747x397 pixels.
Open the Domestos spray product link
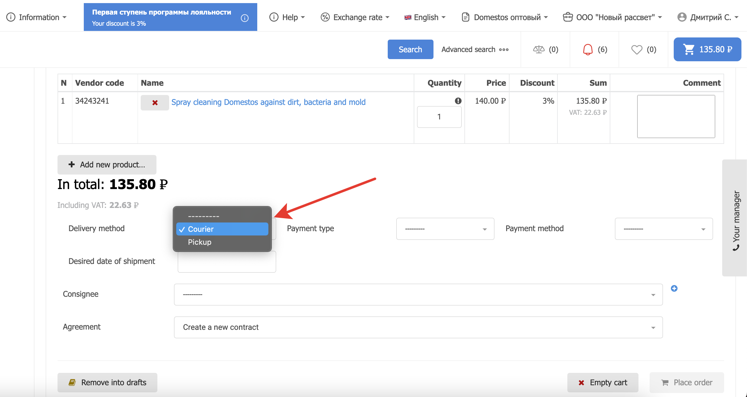click(x=268, y=102)
